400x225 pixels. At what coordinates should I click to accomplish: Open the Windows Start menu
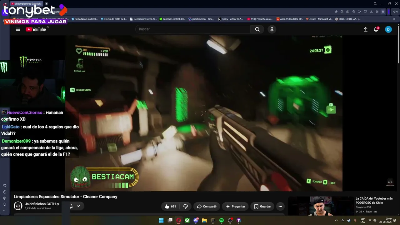(x=161, y=220)
